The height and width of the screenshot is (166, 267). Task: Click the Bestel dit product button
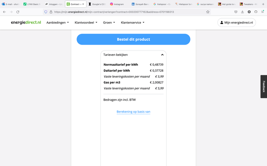pyautogui.click(x=133, y=39)
